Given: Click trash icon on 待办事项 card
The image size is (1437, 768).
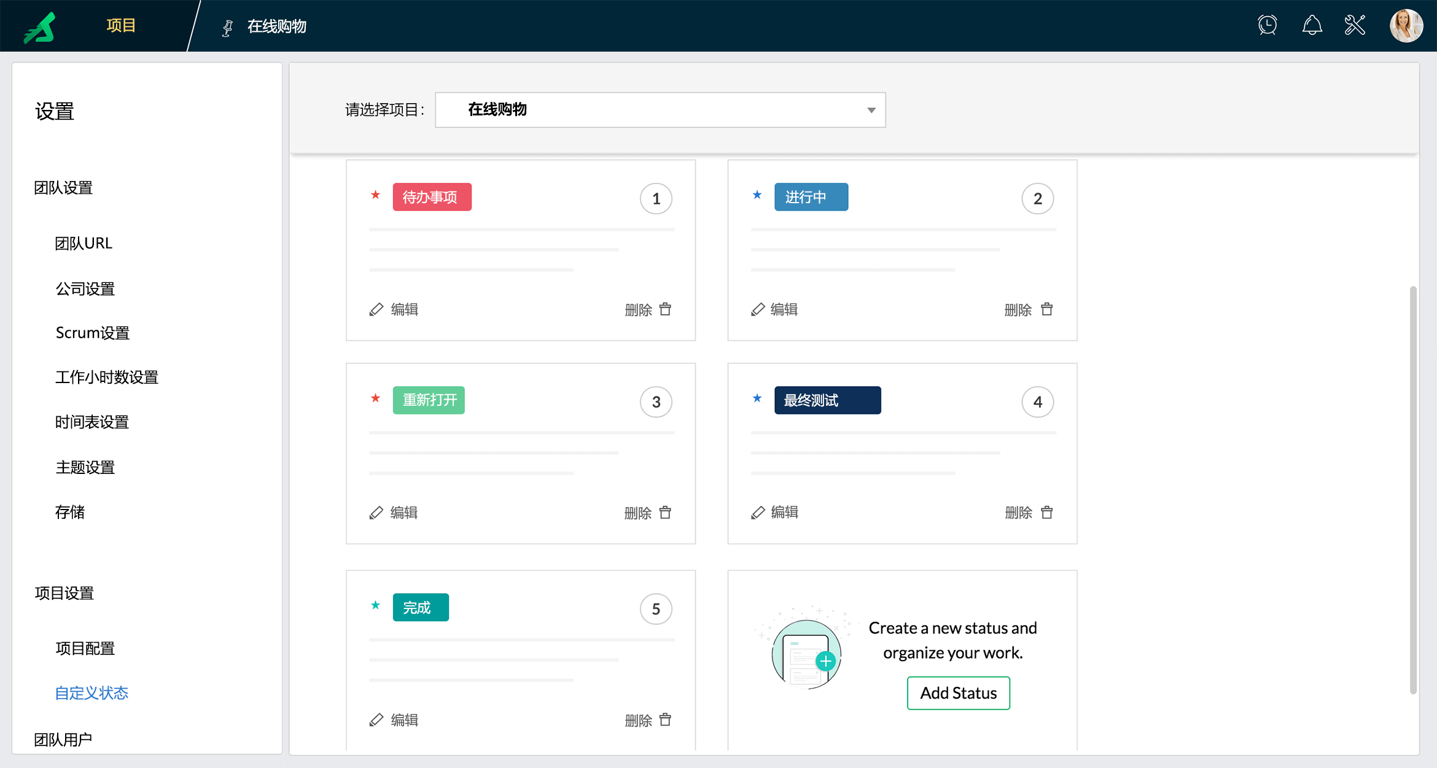Looking at the screenshot, I should click(665, 309).
